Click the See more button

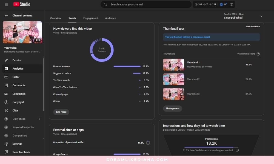click(x=61, y=112)
